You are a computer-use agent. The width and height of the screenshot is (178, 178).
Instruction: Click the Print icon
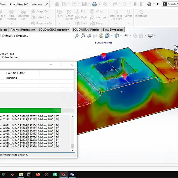pos(94,4)
